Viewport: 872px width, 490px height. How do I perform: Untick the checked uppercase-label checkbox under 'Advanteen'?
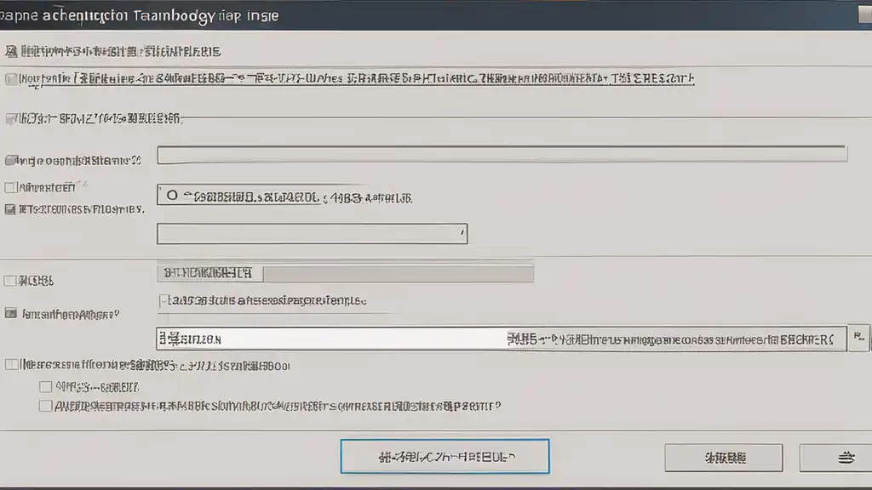click(x=10, y=209)
